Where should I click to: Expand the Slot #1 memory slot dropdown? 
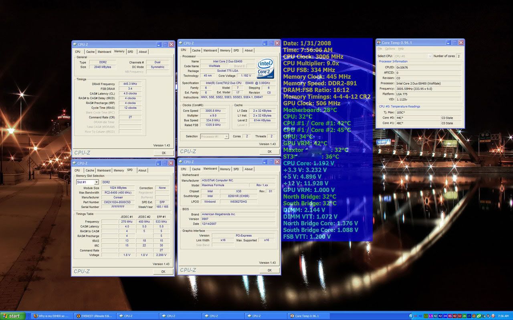click(97, 182)
